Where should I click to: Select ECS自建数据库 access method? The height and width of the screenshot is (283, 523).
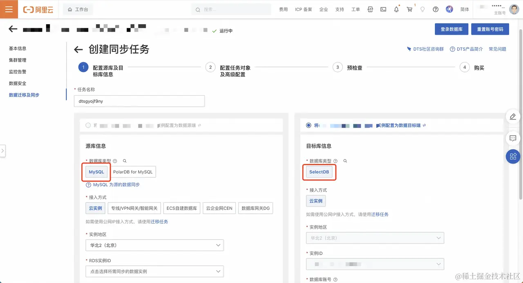[x=182, y=208]
